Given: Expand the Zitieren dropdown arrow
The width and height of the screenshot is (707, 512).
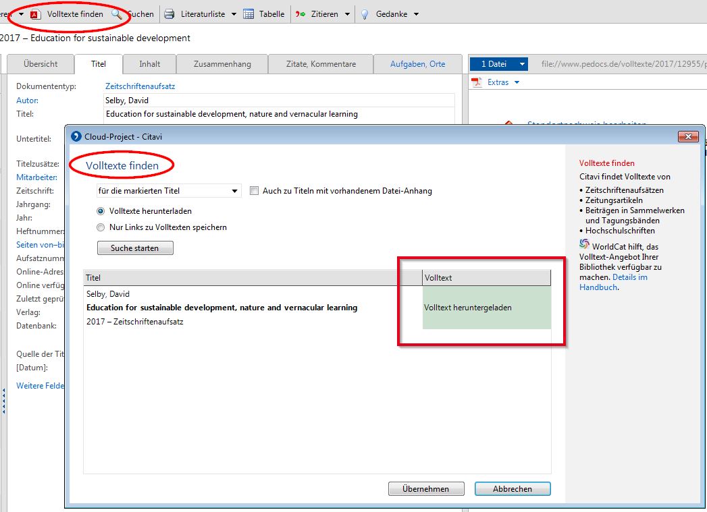Looking at the screenshot, I should (347, 14).
